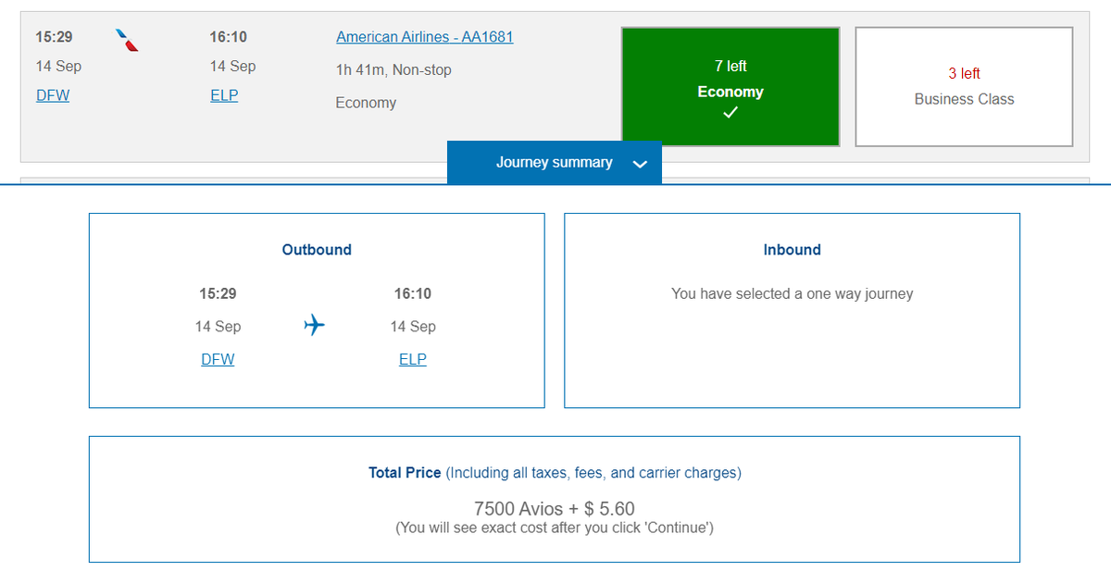
Task: Select the Business Class fare with 3 seats left
Action: pos(964,86)
